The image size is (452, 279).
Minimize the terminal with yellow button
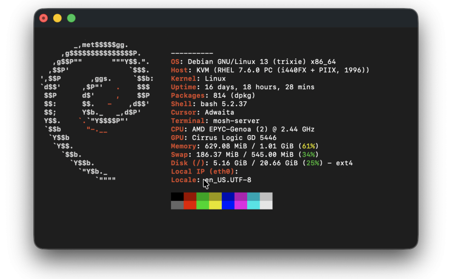(58, 18)
